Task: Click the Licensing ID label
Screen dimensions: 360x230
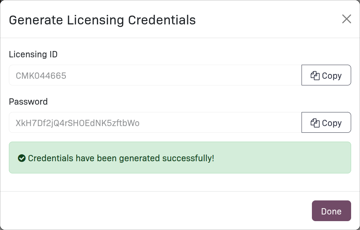Action: click(x=33, y=54)
